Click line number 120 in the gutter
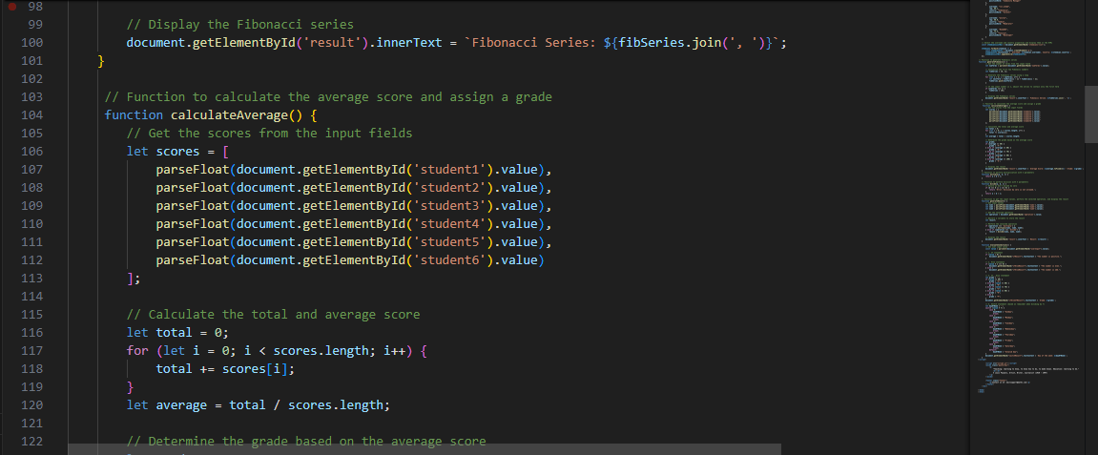The image size is (1098, 455). 32,404
